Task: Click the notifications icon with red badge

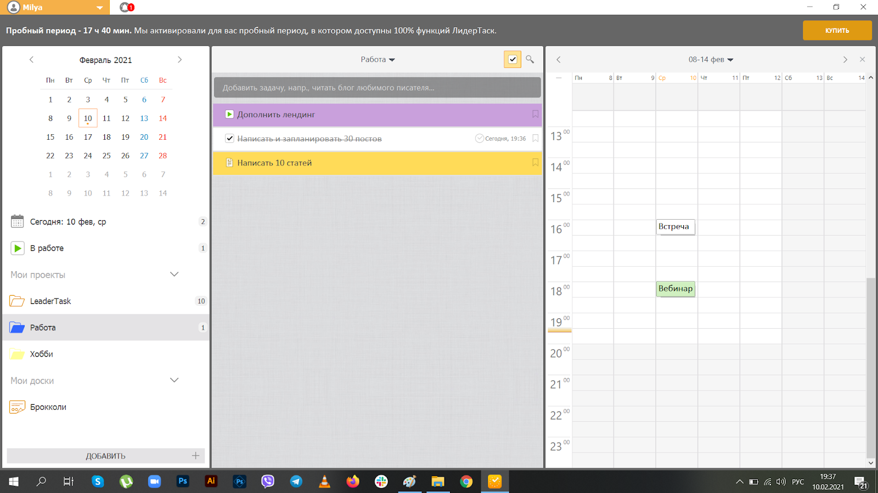Action: [x=127, y=7]
